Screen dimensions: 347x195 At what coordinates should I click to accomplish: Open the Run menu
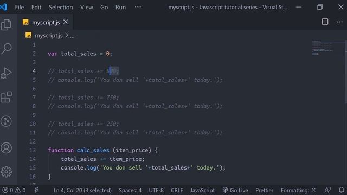120,7
